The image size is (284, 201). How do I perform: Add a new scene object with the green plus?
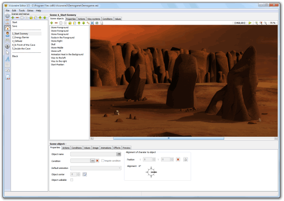pyautogui.click(x=52, y=23)
